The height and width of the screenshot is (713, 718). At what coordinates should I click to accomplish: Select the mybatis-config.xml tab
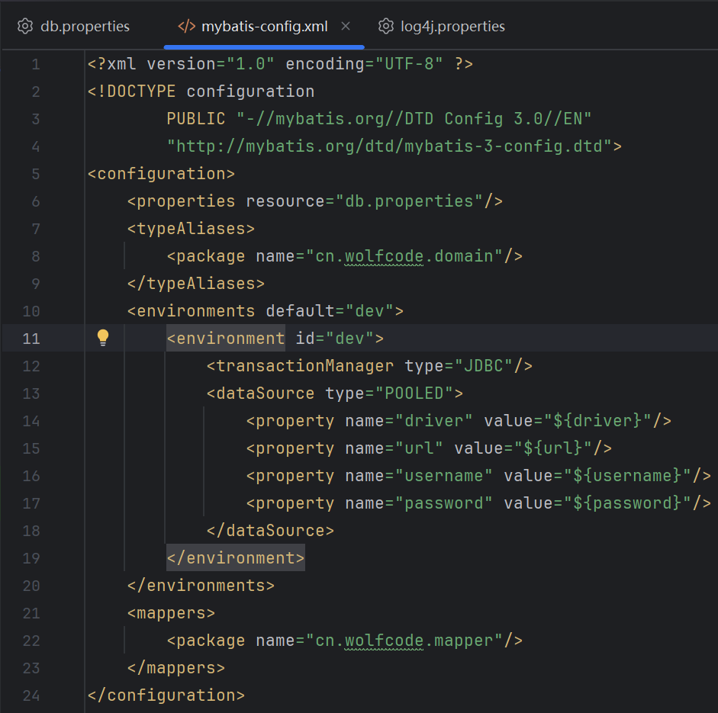tap(264, 27)
